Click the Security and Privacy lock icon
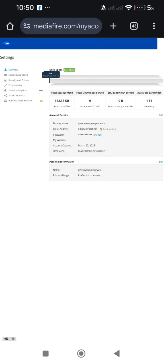The height and width of the screenshot is (364, 164). [5, 80]
